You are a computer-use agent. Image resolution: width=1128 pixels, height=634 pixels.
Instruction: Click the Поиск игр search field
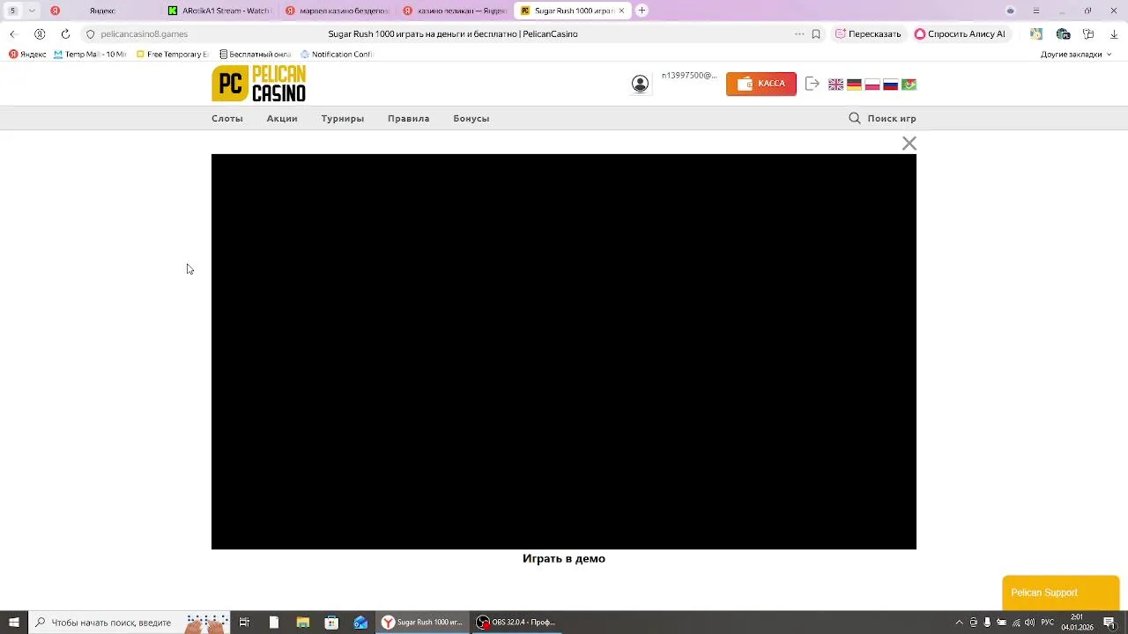point(892,118)
